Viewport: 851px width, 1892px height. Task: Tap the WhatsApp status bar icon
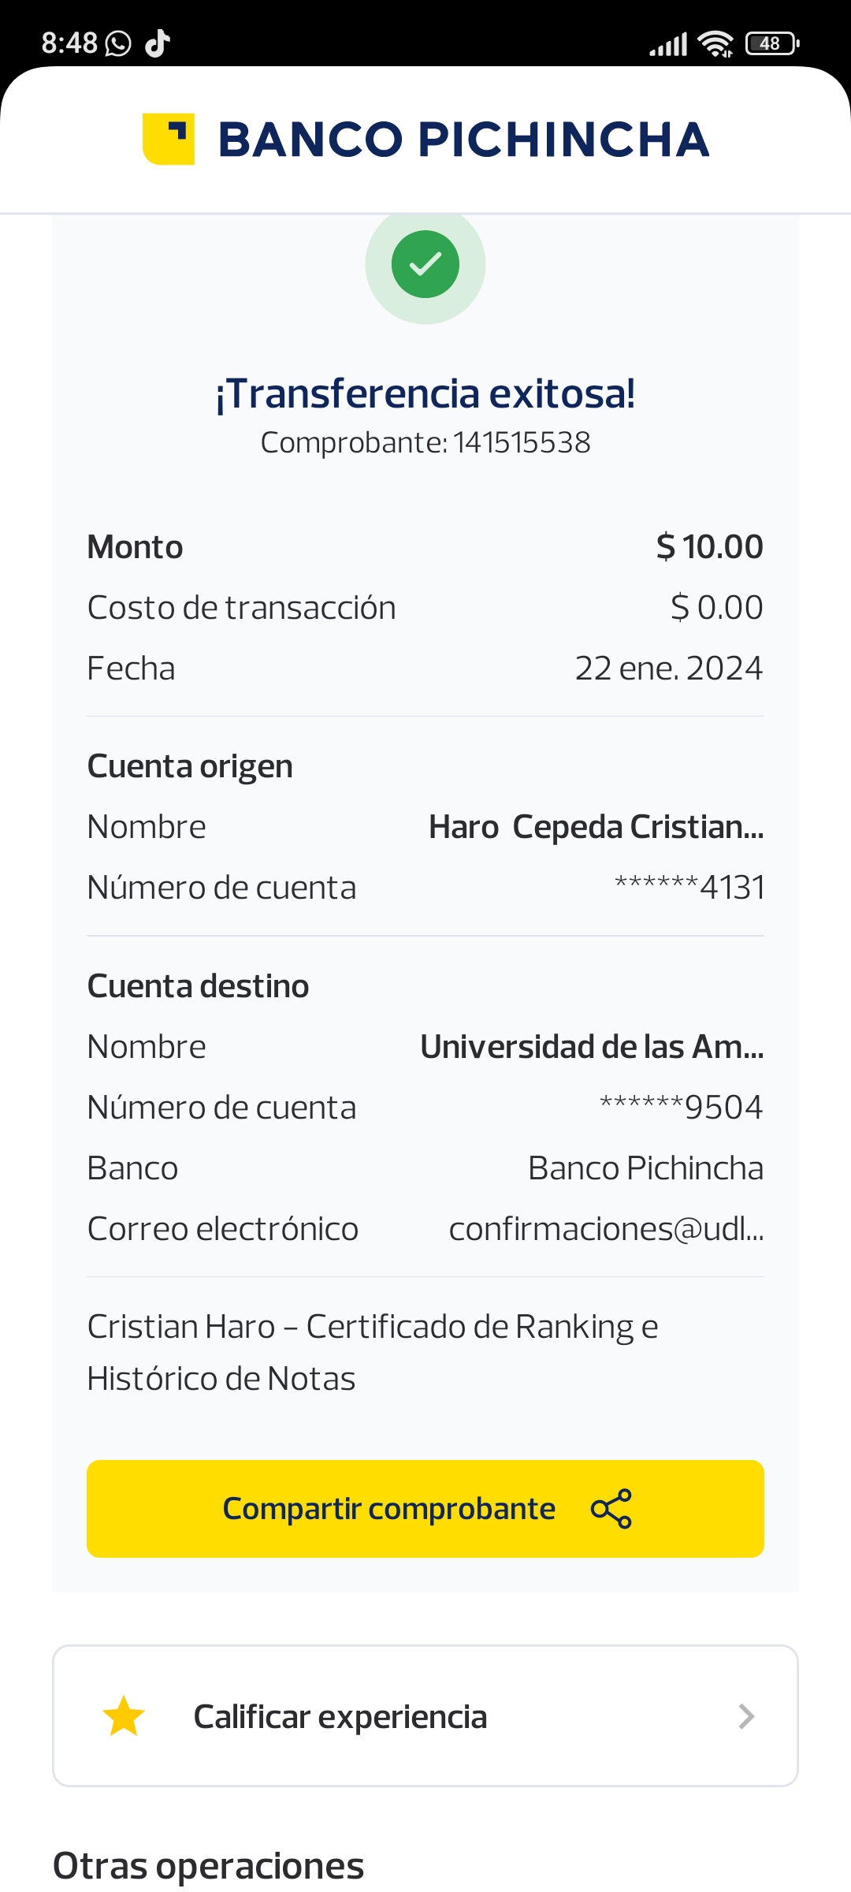click(118, 43)
